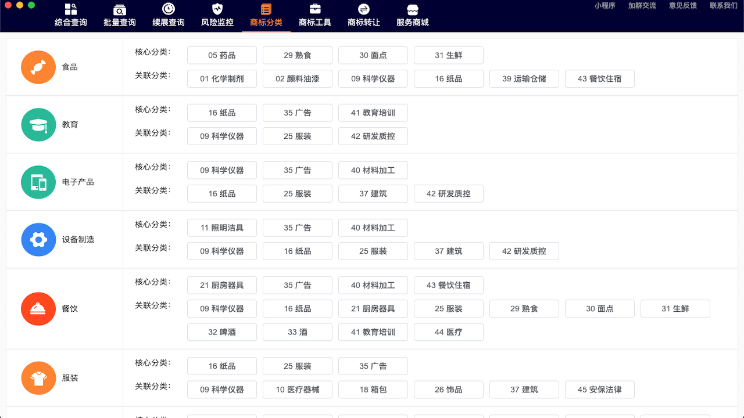Navigate to 服务商城
Screen dimensions: 744x418
coord(412,15)
